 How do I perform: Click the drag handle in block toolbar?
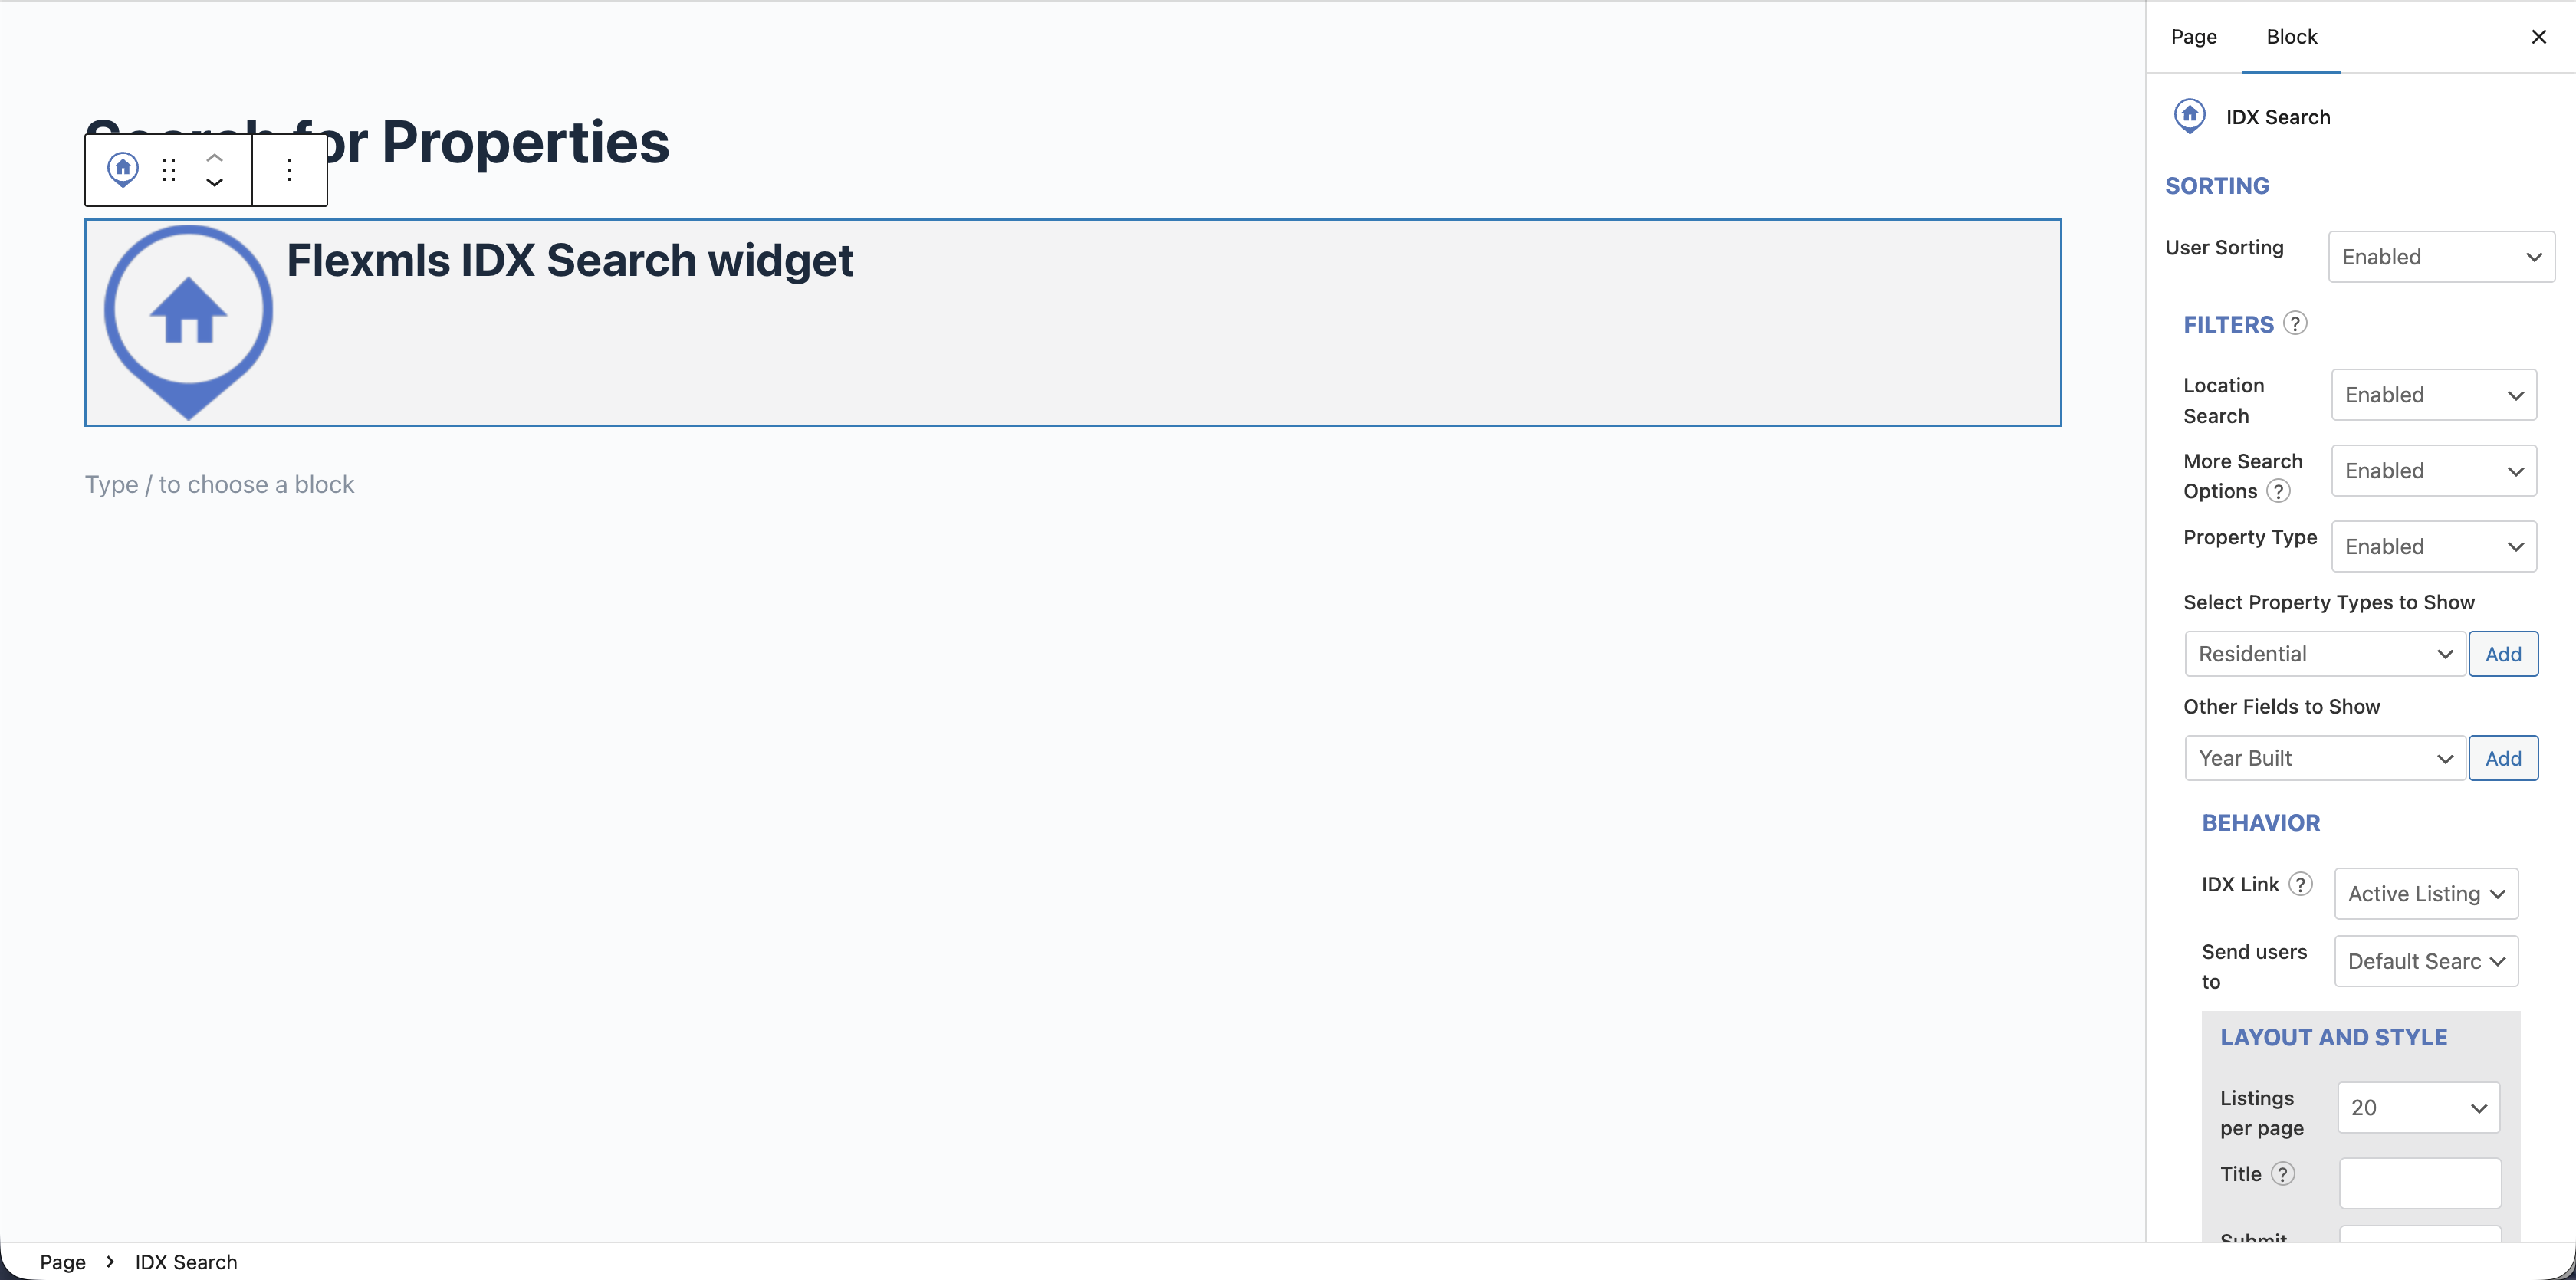coord(169,170)
